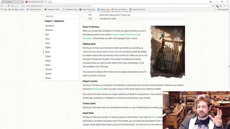Image resolution: width=230 pixels, height=129 pixels.
Task: Jump to the Fighter section
Action: [x=48, y=48]
